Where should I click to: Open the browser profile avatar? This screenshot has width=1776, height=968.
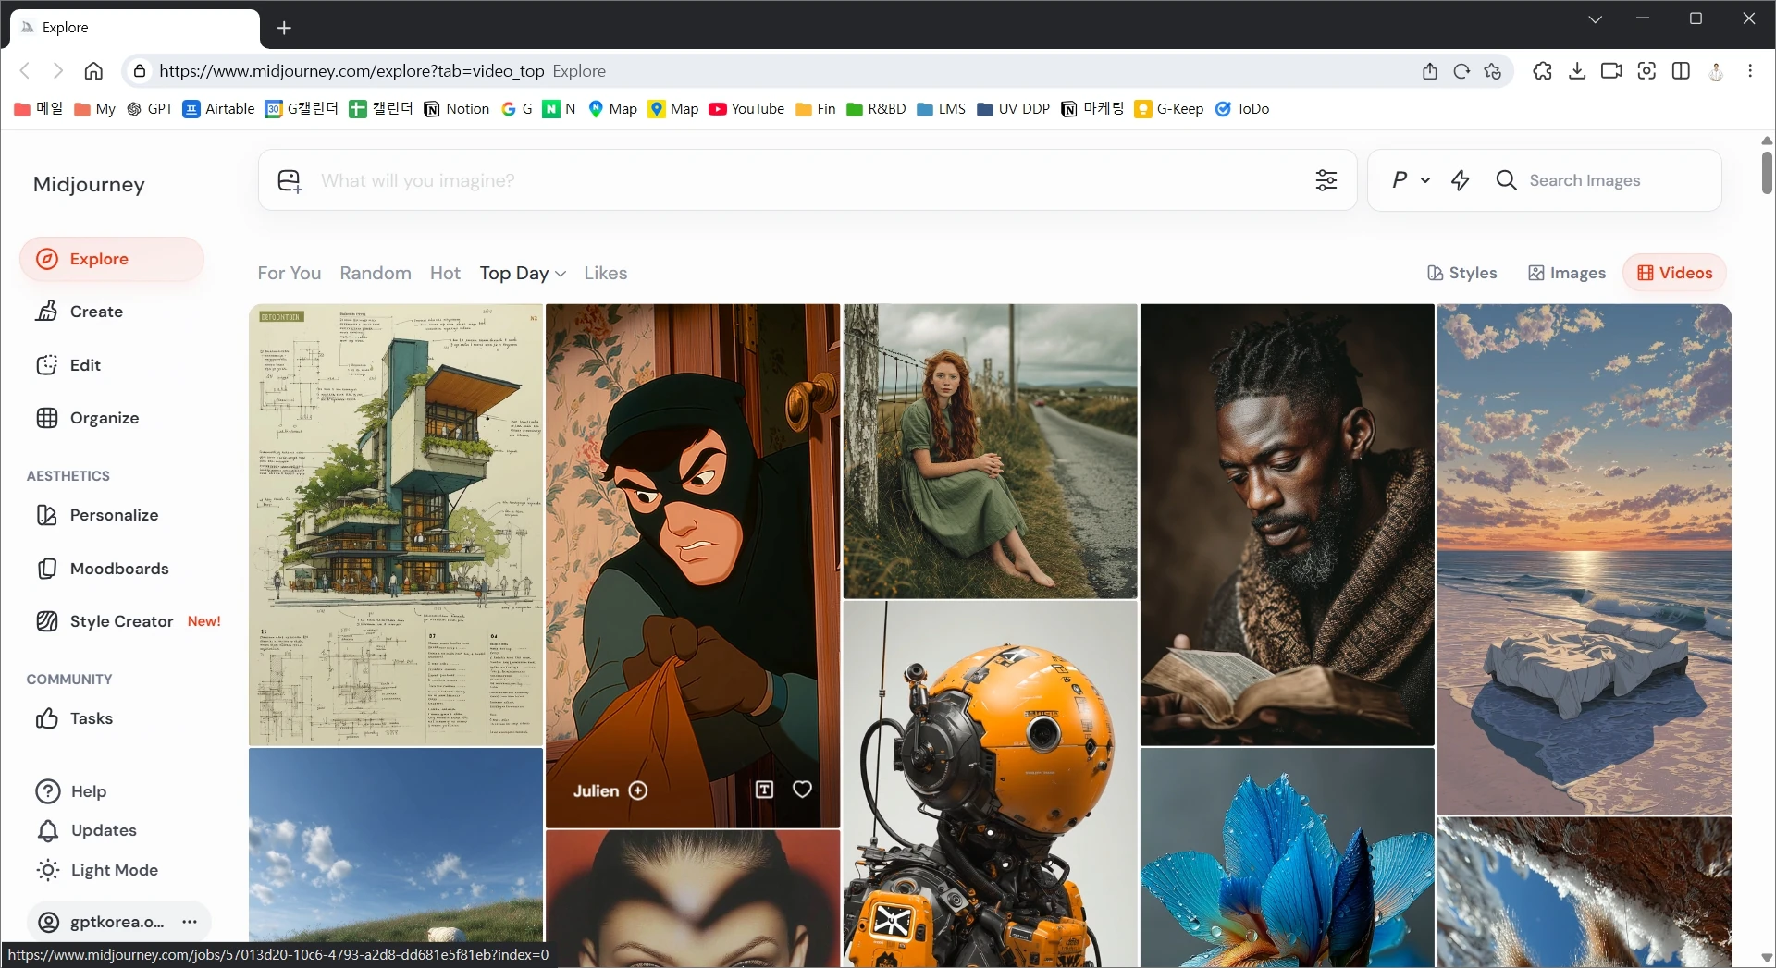tap(1716, 71)
